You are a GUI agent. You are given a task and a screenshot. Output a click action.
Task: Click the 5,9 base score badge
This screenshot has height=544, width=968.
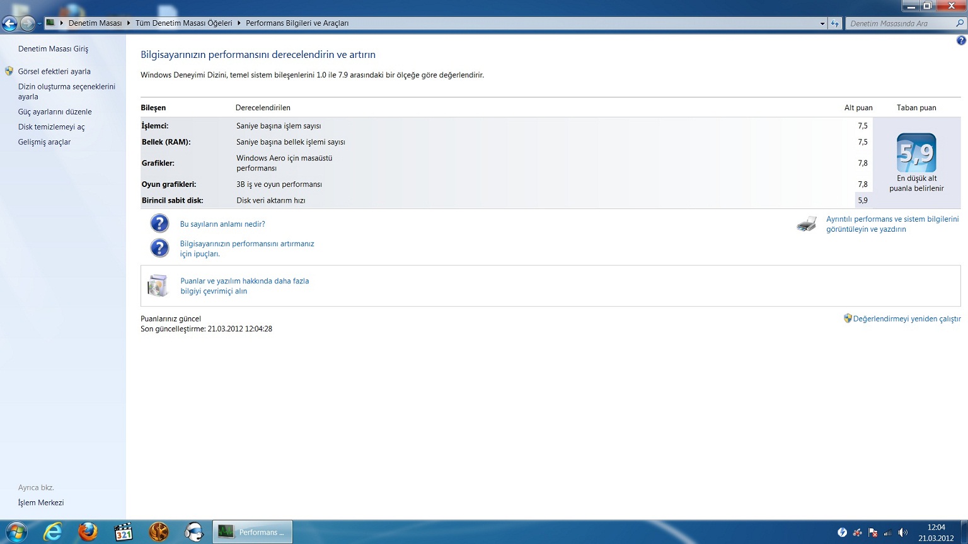(916, 153)
